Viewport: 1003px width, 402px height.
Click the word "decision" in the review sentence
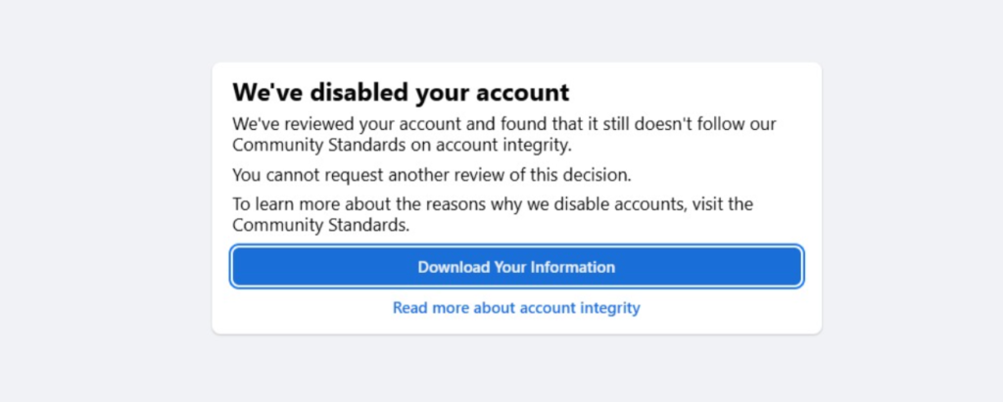coord(597,175)
